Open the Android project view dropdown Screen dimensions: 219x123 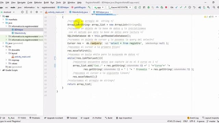8,12
